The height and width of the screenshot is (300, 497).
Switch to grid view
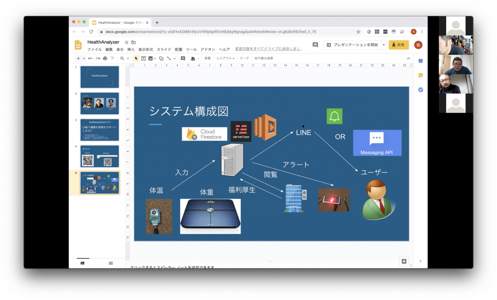click(111, 263)
